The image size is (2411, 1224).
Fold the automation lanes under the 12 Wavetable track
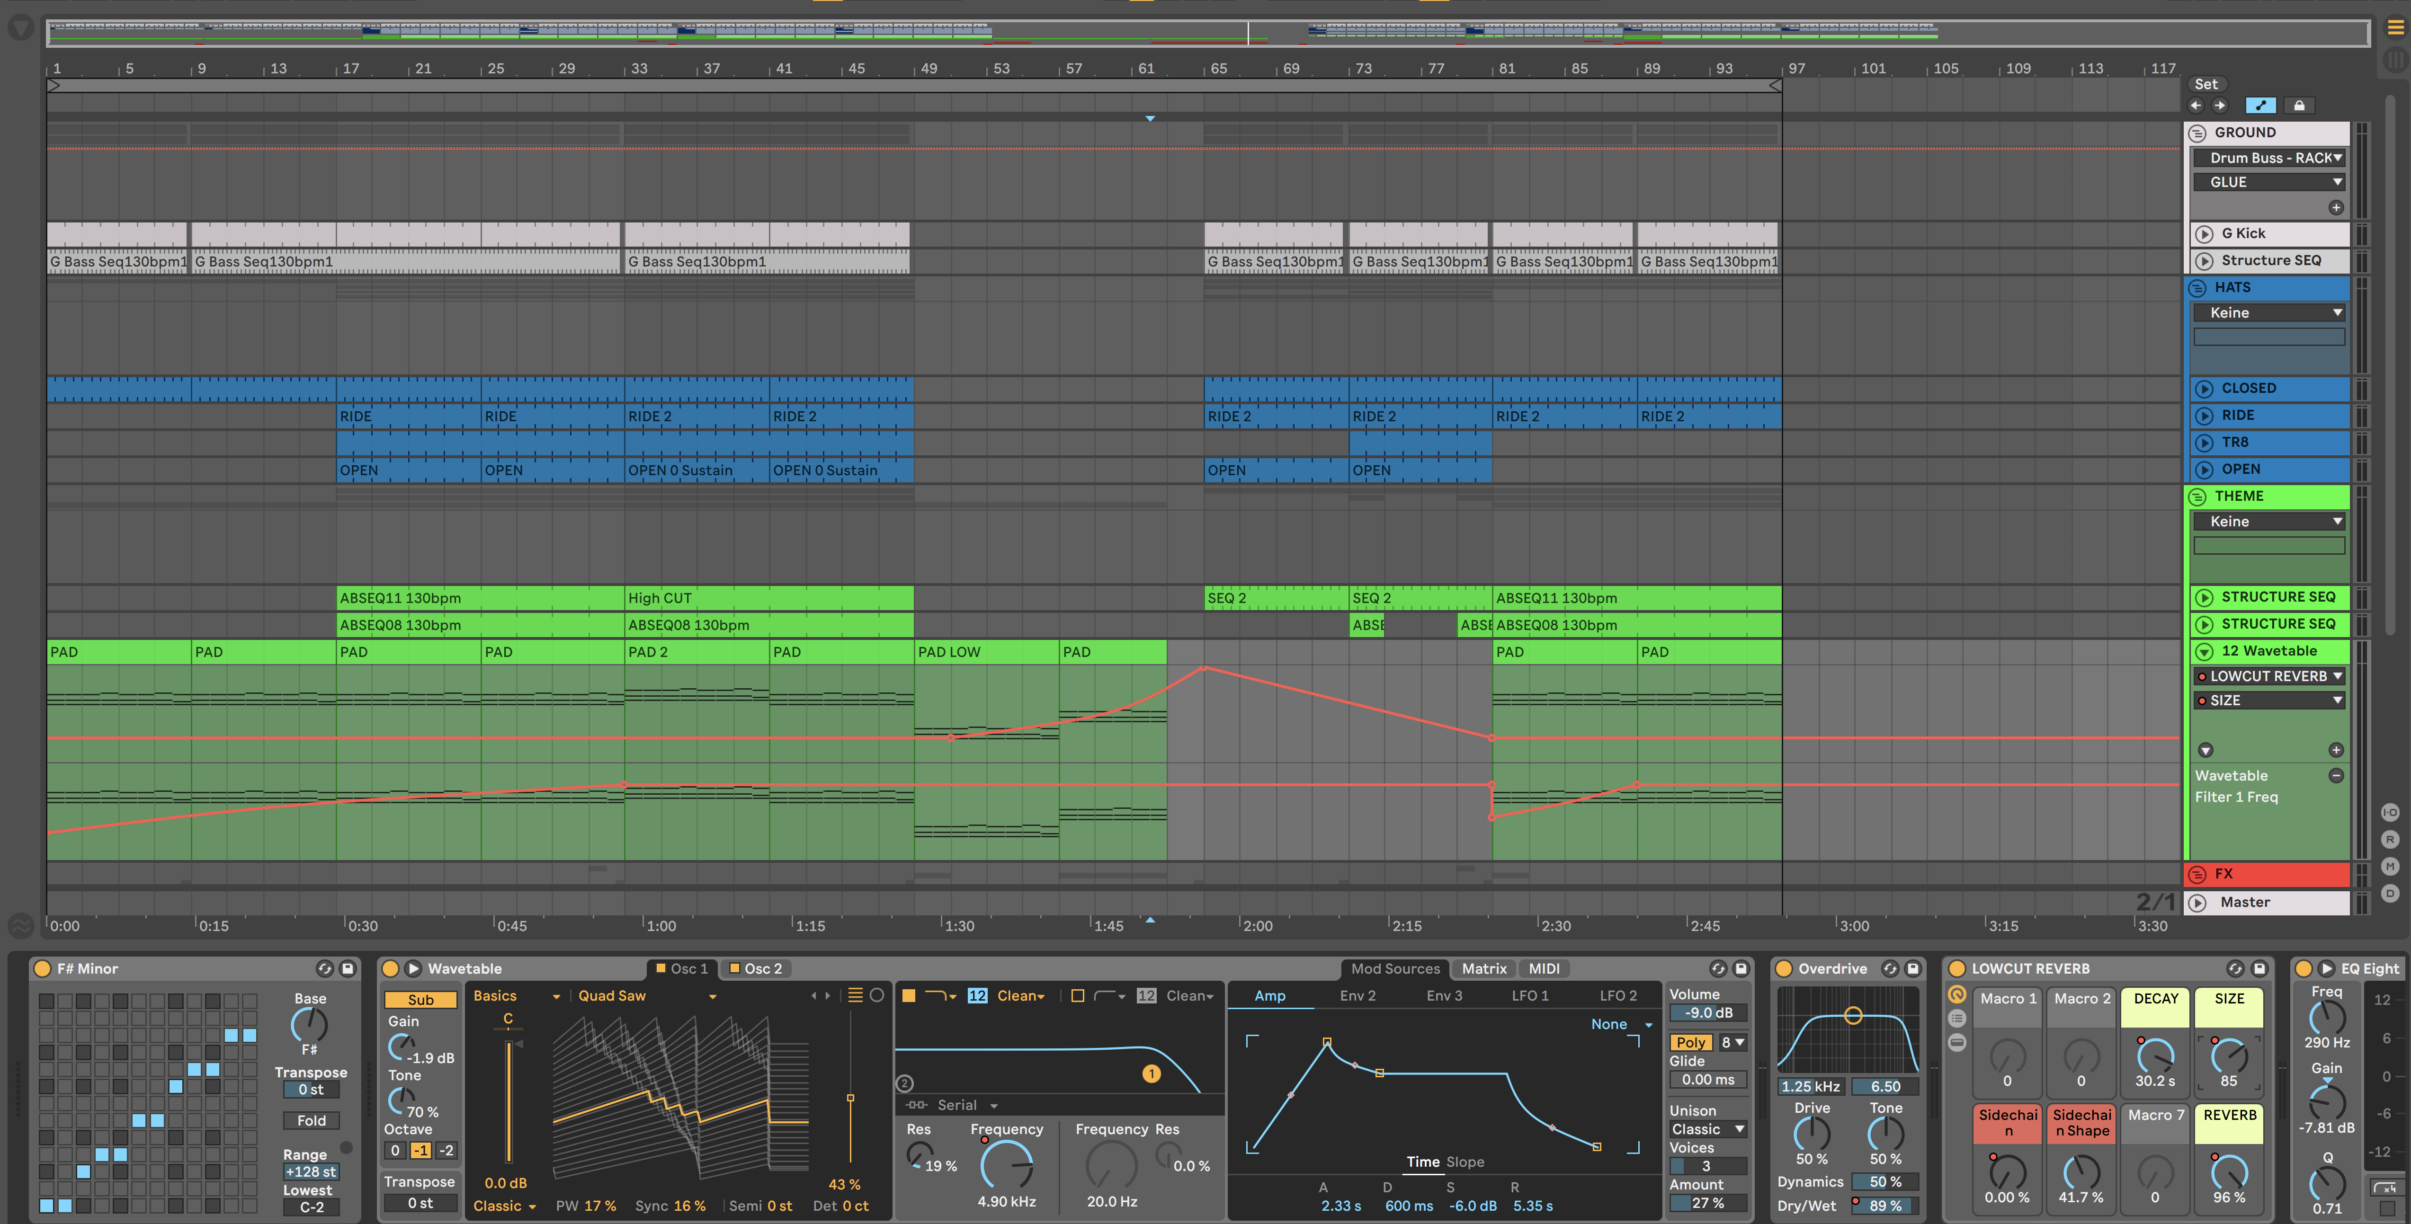pos(2205,750)
